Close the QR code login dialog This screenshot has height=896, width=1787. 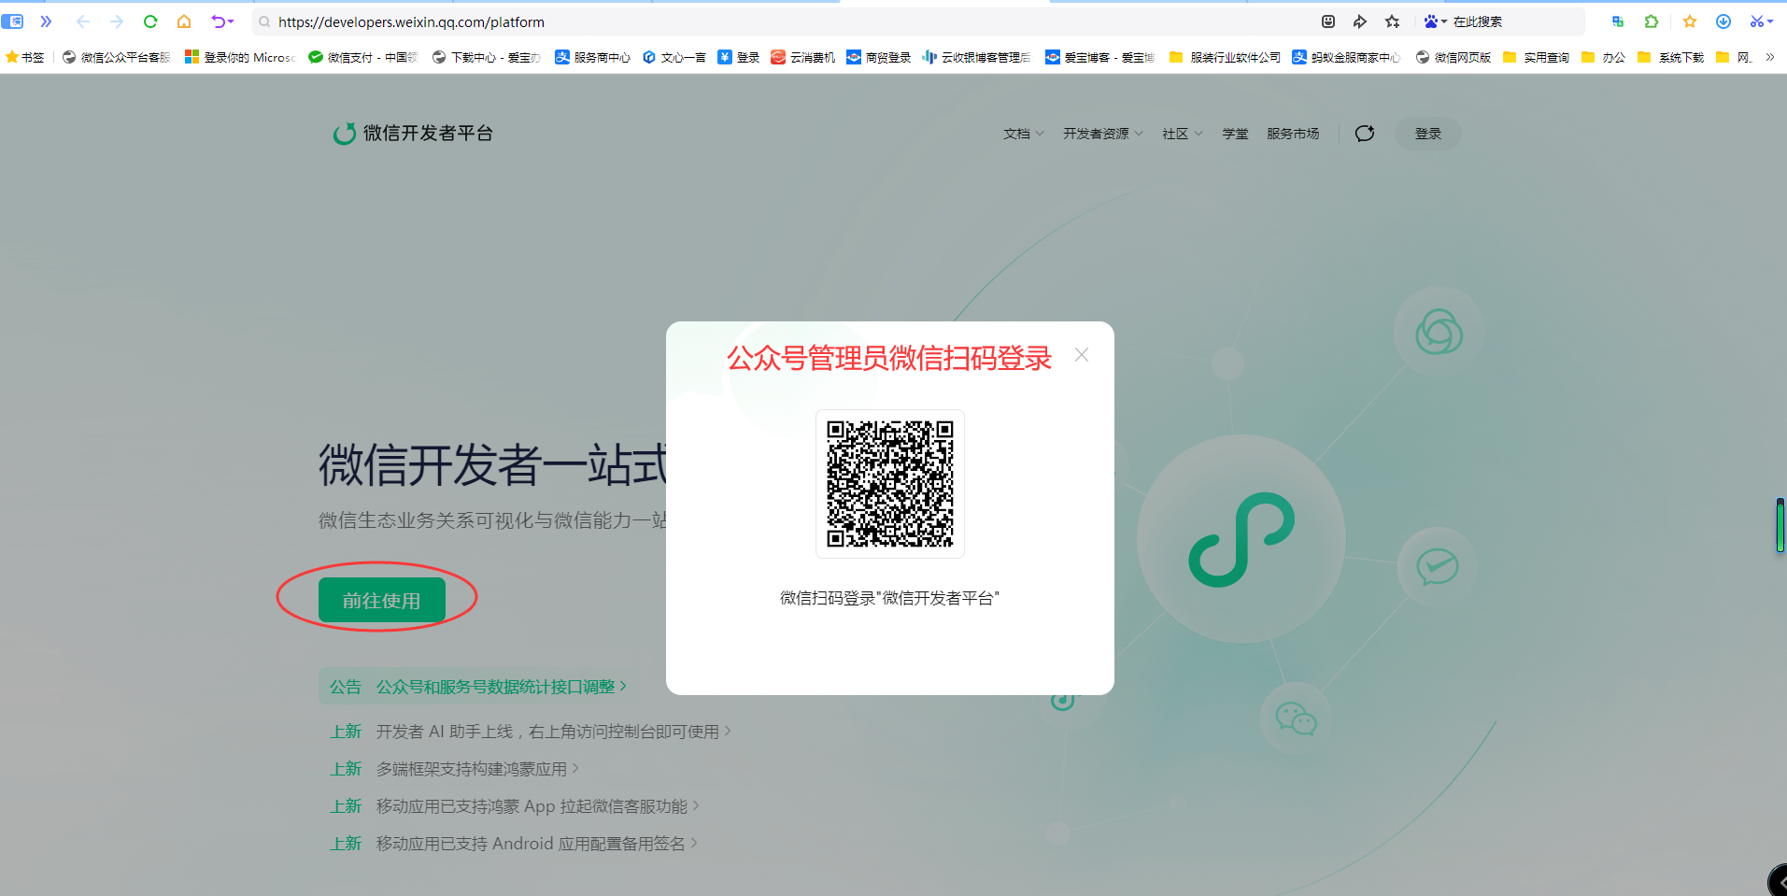click(x=1082, y=355)
